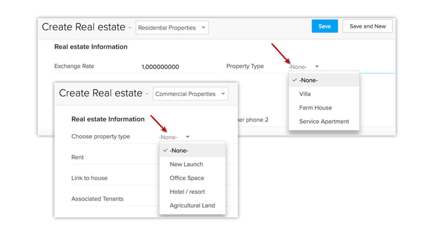Open the Residential Properties layout dropdown

click(172, 27)
